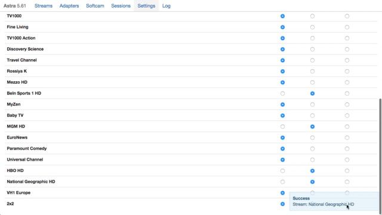Select first radio option for VH1 Europe
The height and width of the screenshot is (215, 382).
click(282, 193)
